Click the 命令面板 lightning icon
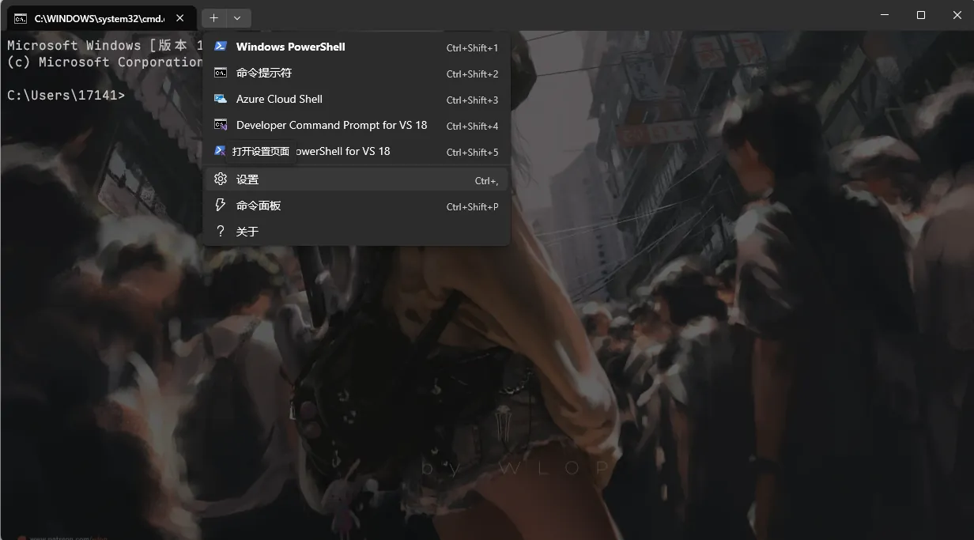Screen dimensions: 974x540 221,206
